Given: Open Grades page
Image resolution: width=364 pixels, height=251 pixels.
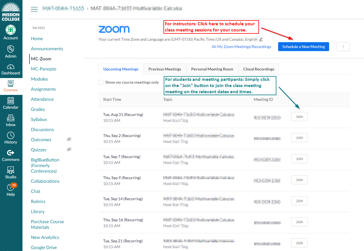Looking at the screenshot, I should coord(38,109).
